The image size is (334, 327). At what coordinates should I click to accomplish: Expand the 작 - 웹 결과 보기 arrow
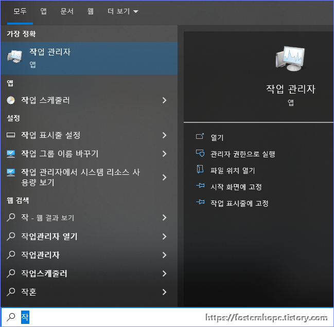164,217
